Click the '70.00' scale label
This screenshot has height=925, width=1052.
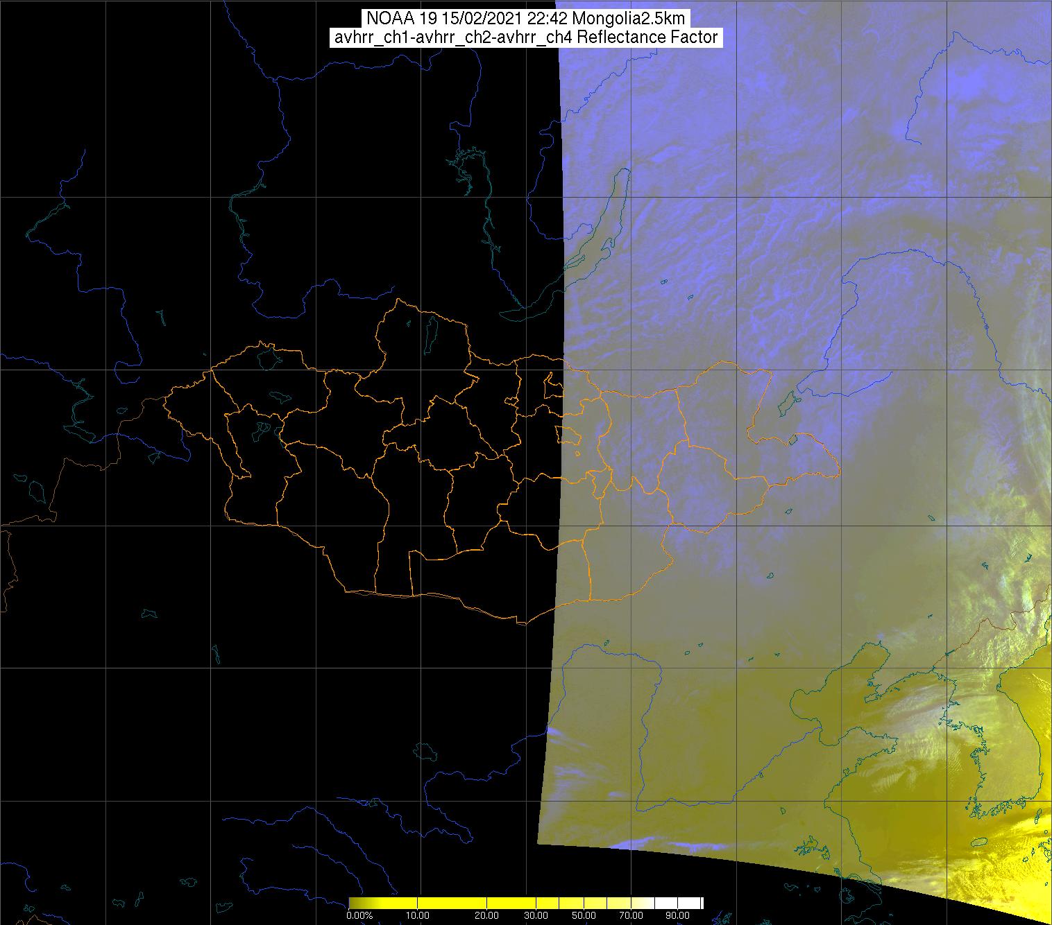[x=631, y=915]
